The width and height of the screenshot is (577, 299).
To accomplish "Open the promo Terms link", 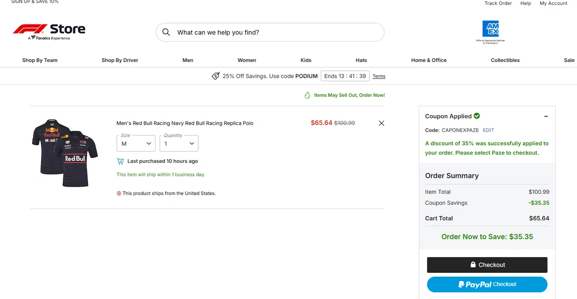I will click(x=379, y=76).
